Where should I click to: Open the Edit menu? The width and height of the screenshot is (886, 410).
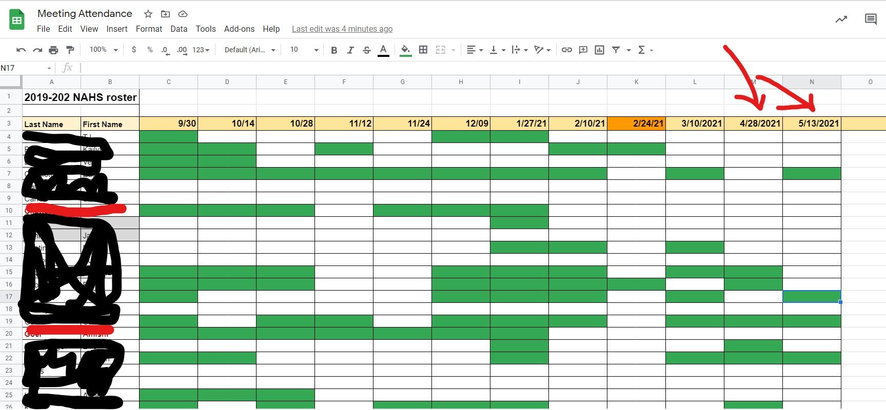pos(65,29)
